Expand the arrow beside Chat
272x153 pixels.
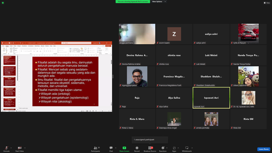(116, 148)
